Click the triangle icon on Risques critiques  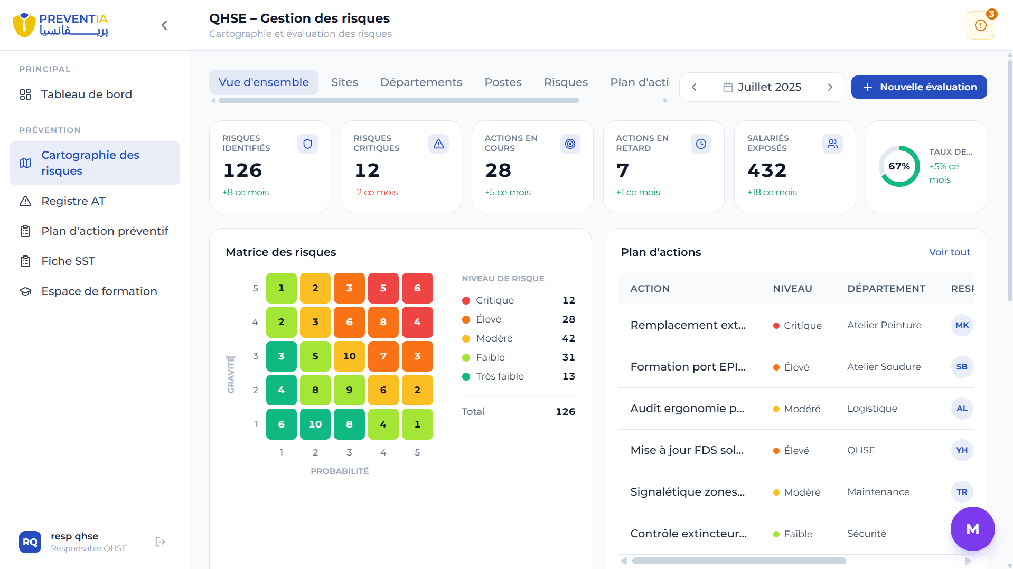coord(438,144)
